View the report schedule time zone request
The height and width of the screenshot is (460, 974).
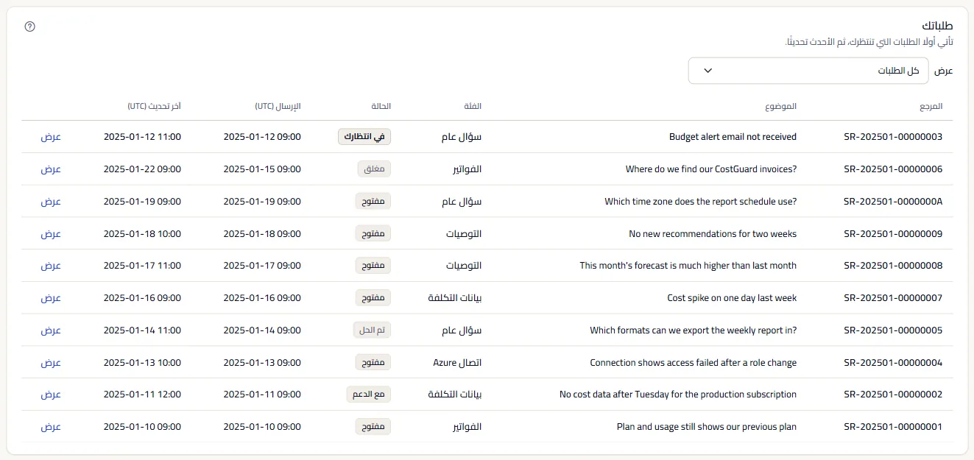(x=51, y=202)
